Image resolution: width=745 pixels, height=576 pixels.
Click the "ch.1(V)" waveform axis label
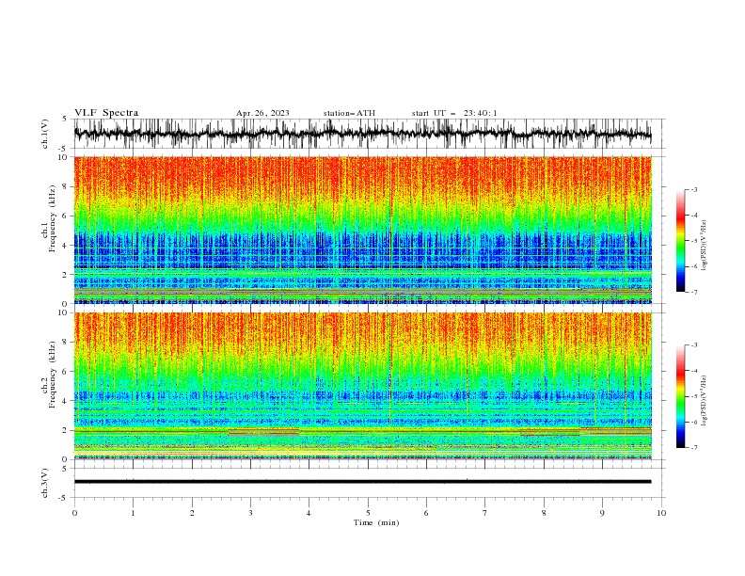[x=45, y=134]
